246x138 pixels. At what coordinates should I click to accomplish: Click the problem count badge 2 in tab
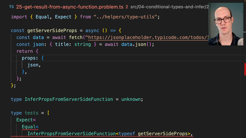click(127, 7)
